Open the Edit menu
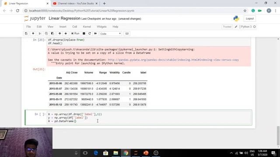Screen dimensions: 280x157 39,27
